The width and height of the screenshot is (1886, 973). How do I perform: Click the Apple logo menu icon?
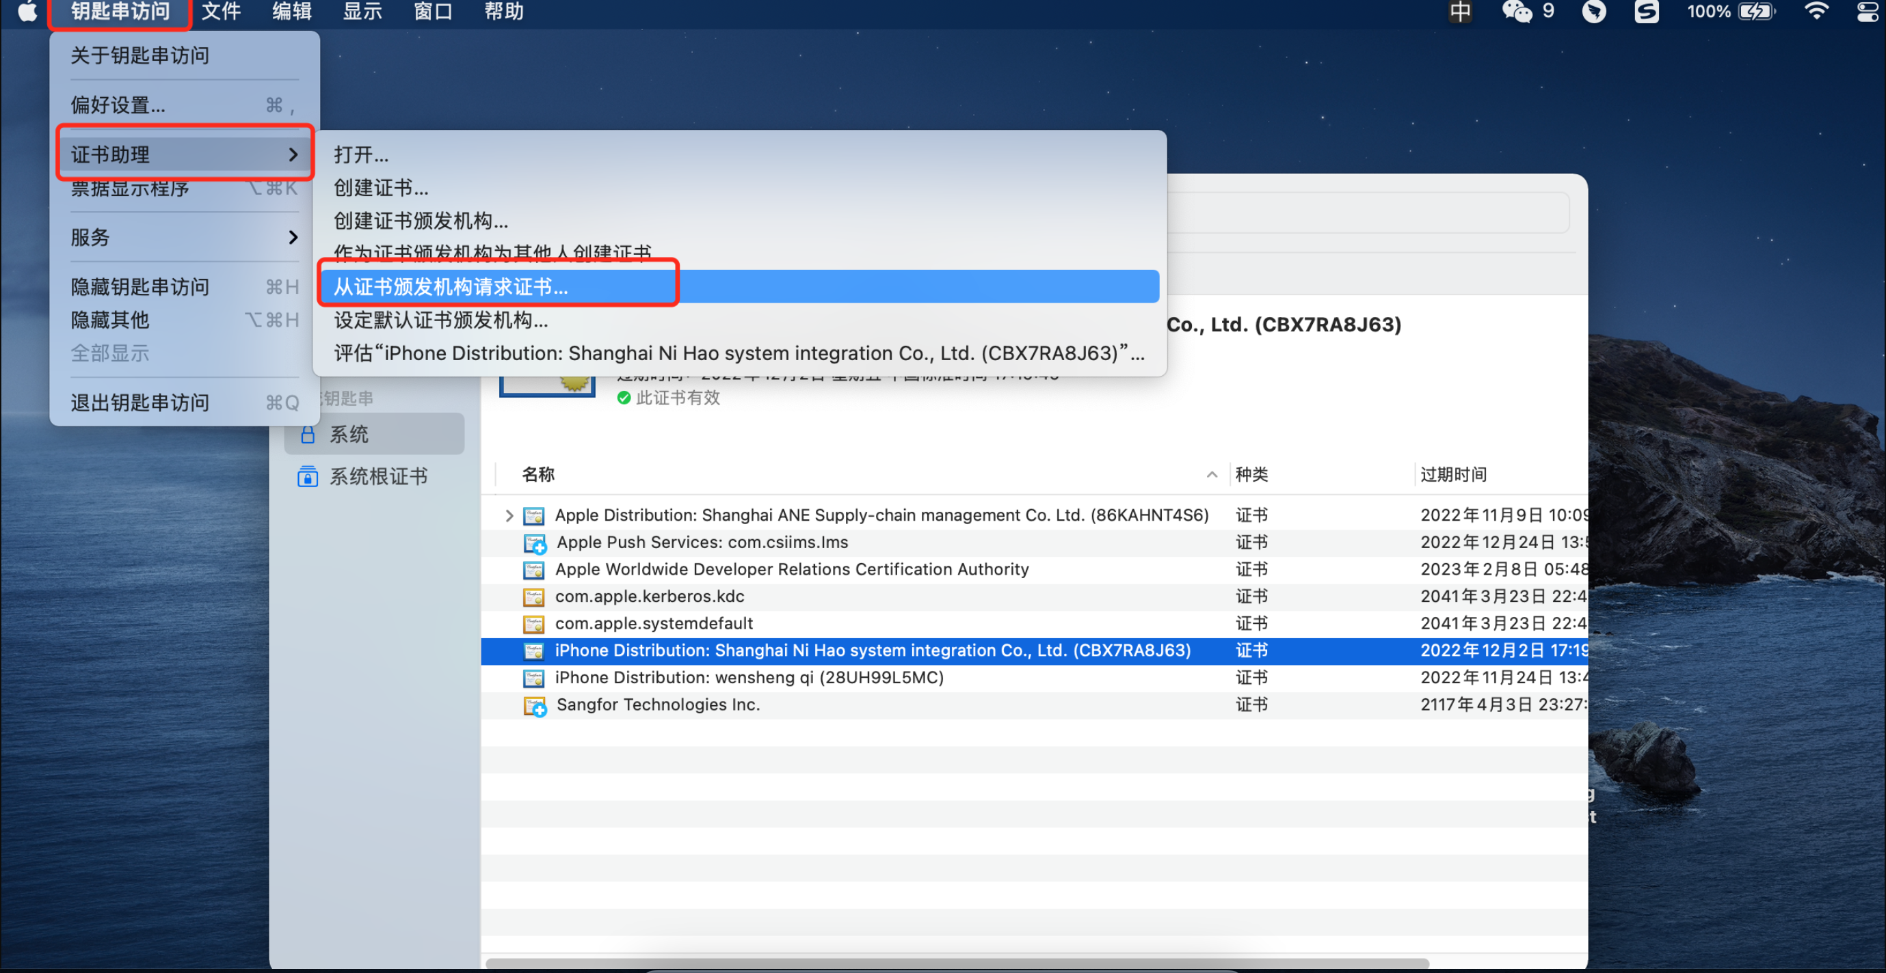click(27, 12)
